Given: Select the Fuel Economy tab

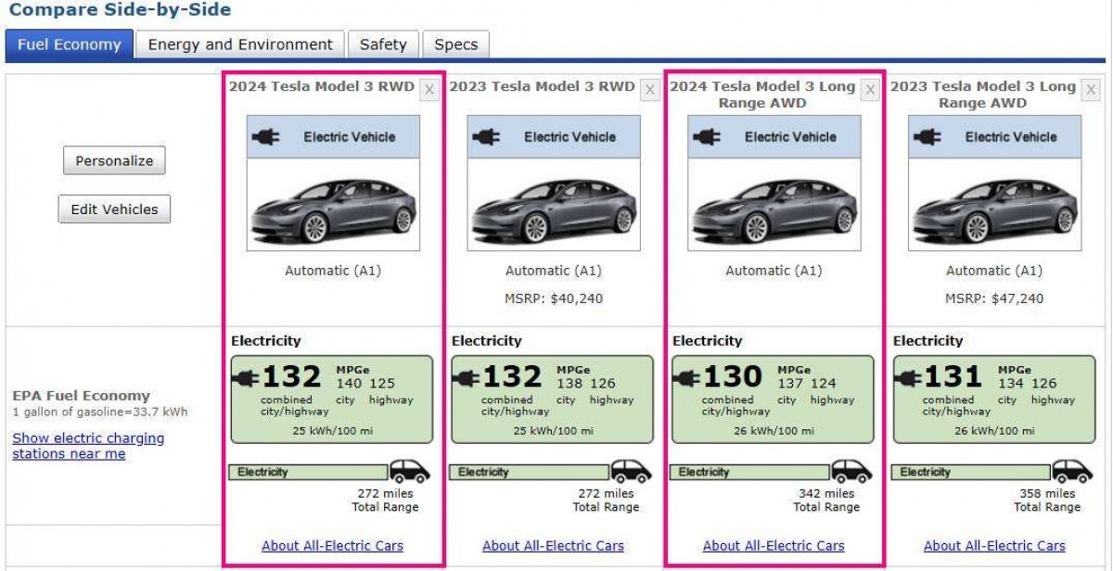Looking at the screenshot, I should click(69, 44).
